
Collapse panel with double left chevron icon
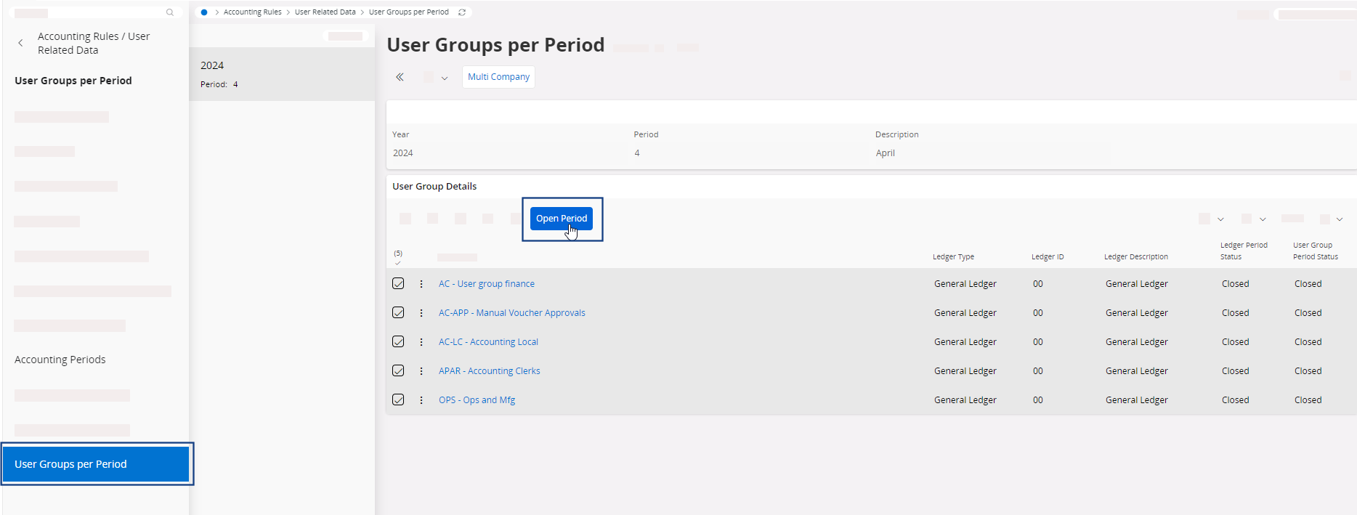tap(400, 77)
